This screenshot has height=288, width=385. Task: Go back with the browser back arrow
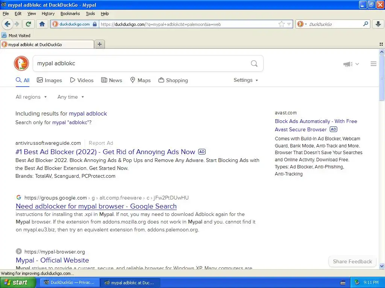pos(7,24)
